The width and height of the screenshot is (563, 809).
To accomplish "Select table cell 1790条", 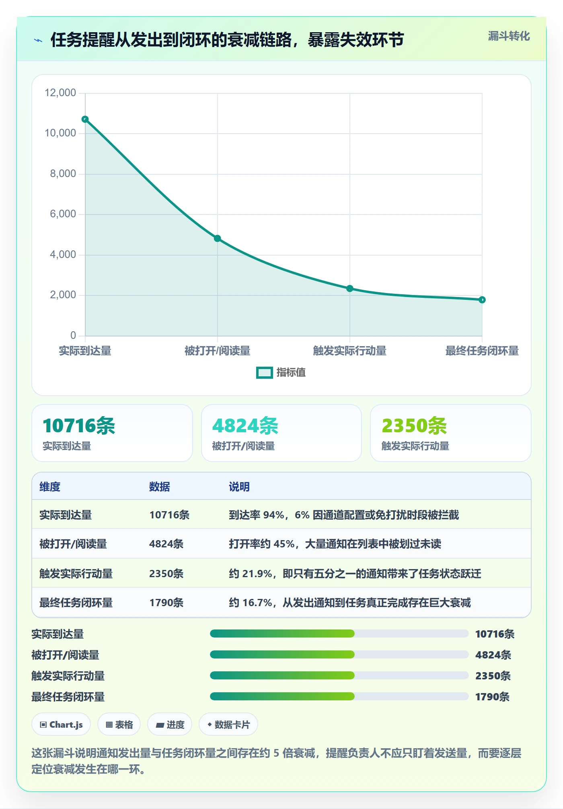I will [166, 603].
